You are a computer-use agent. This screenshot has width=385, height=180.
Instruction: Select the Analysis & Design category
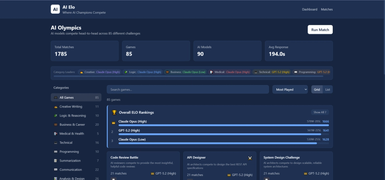click(76, 178)
